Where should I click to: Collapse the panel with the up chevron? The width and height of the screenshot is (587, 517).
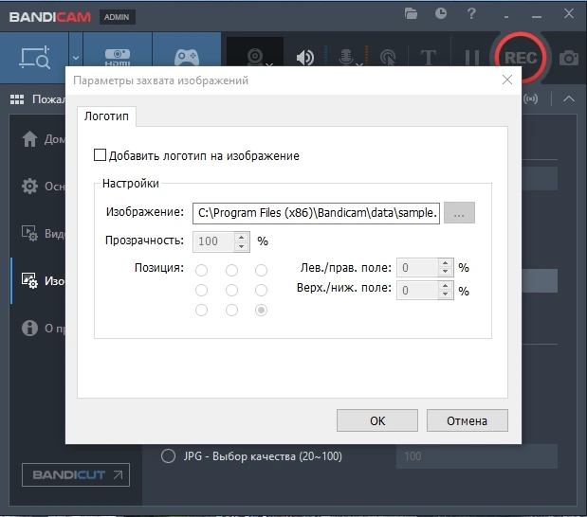coord(569,98)
